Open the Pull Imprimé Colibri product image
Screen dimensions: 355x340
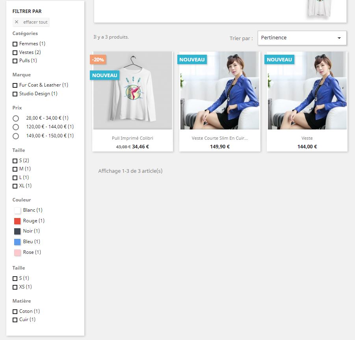133,91
